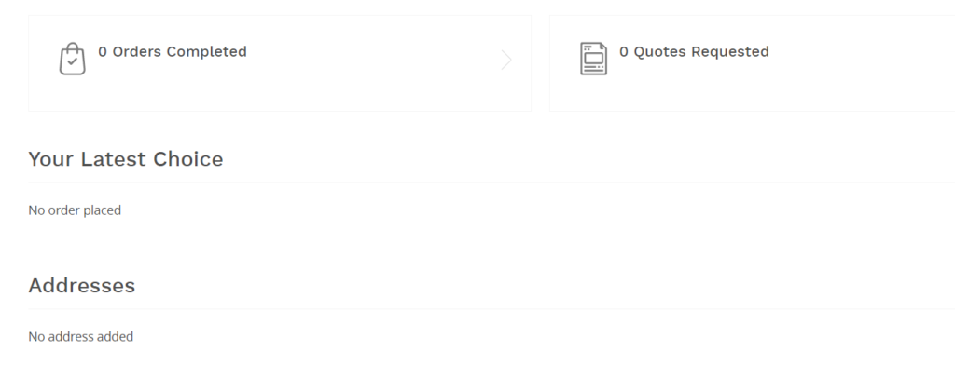The height and width of the screenshot is (392, 955).
Task: Select the "Your Latest Choice" heading
Action: pos(126,159)
